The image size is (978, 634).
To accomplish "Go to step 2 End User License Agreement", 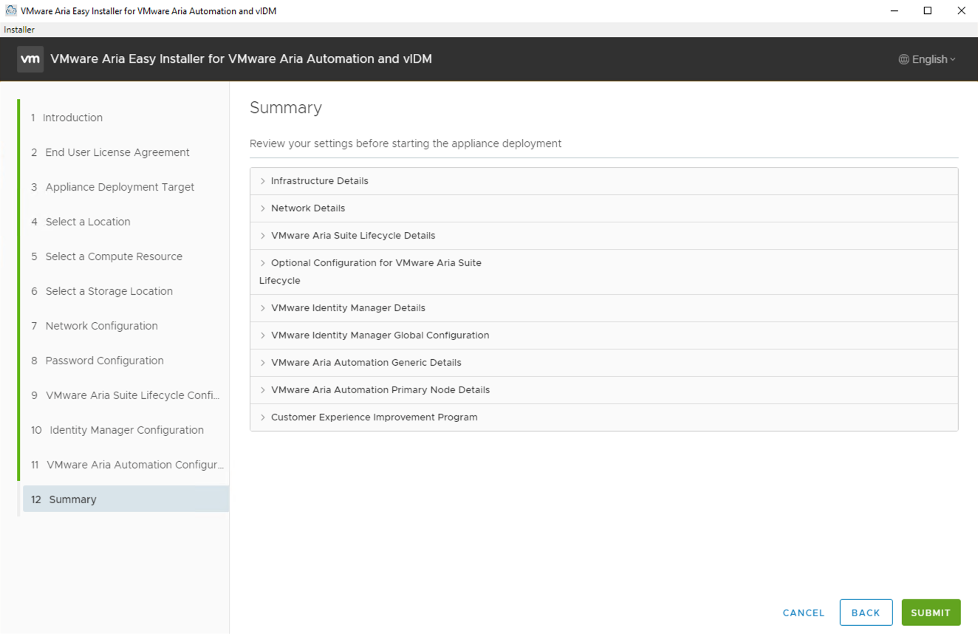I will 126,152.
